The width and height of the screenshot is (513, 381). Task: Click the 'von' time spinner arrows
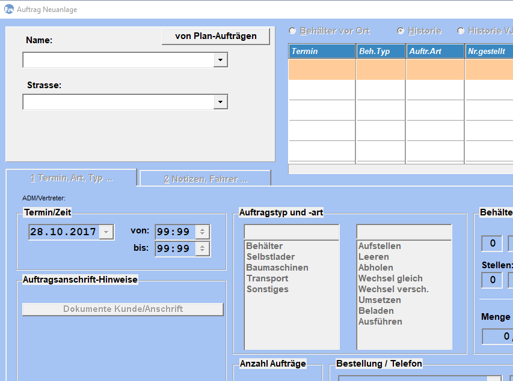pos(203,232)
